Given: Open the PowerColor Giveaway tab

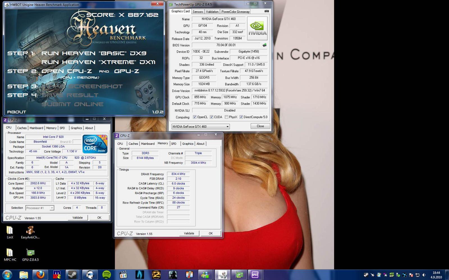Looking at the screenshot, I should [235, 11].
